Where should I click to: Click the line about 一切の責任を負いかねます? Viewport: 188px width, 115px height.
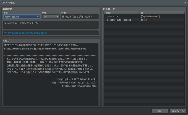(49, 72)
